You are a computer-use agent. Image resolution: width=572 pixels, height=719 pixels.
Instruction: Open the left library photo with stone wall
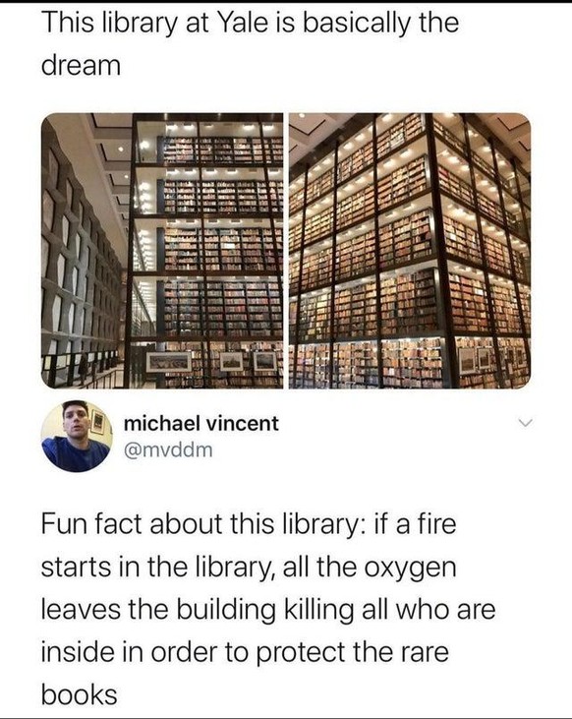point(162,251)
